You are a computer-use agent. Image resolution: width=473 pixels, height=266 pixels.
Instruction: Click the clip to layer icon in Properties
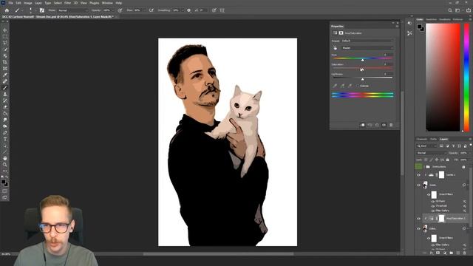362,125
